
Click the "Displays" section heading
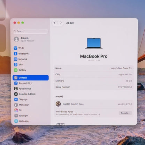pos(60,124)
